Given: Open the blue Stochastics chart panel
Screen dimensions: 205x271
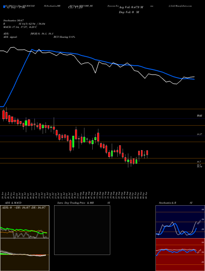Looking at the screenshot, I should 180,222.
